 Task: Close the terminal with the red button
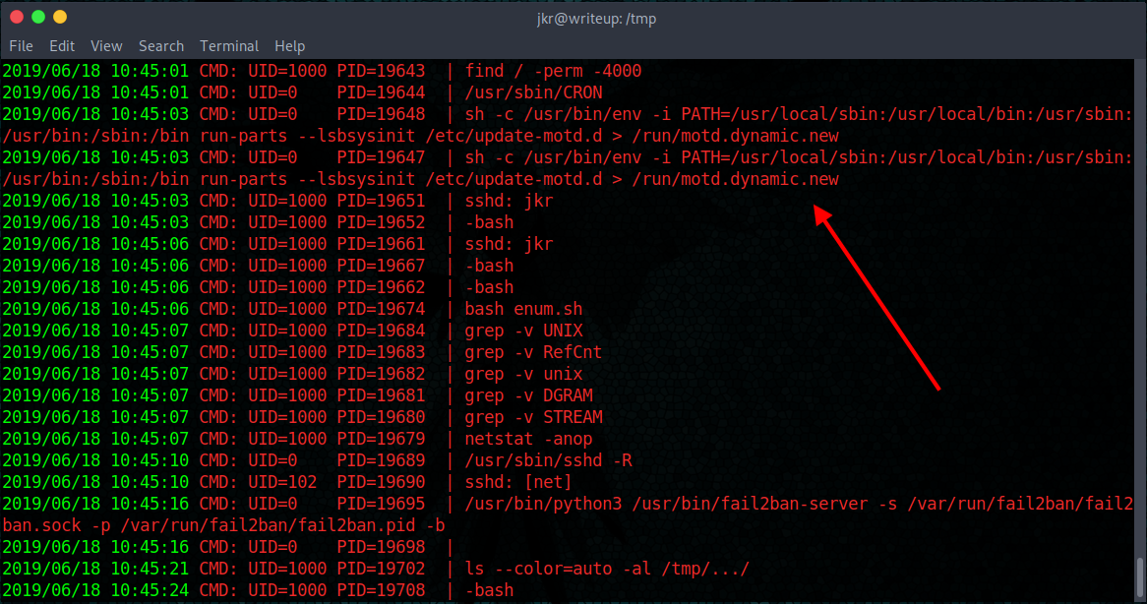17,17
